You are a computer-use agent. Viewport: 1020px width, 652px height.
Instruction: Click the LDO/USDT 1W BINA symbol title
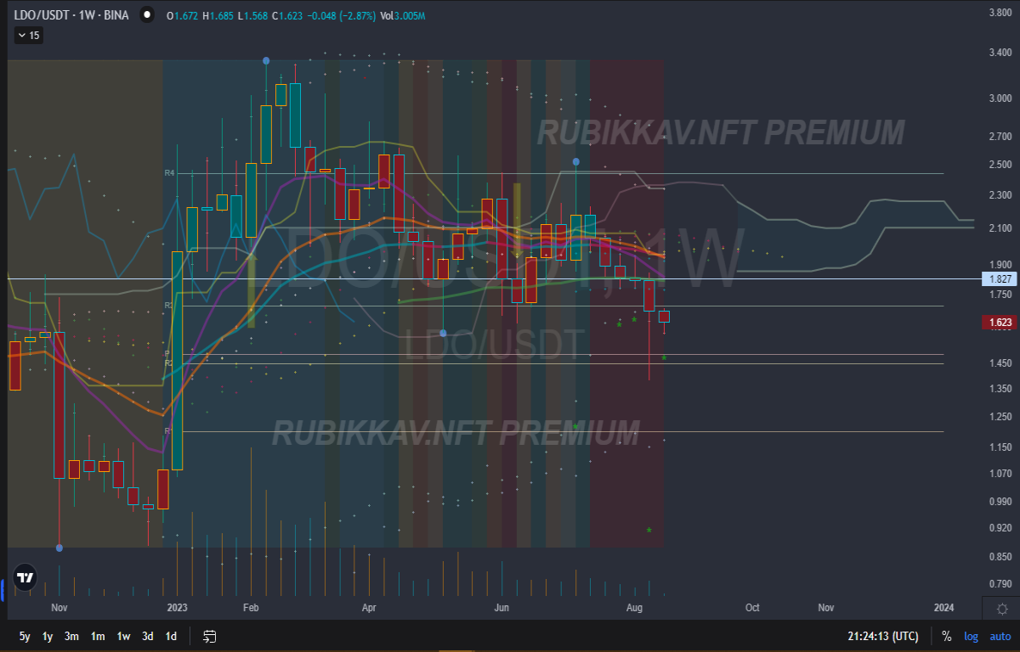pos(71,15)
